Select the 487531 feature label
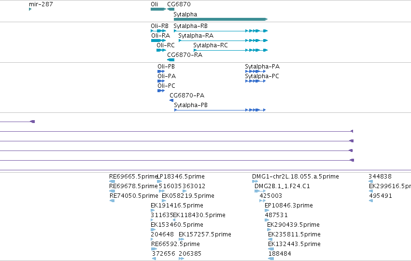The height and width of the screenshot is (261, 411). (276, 215)
